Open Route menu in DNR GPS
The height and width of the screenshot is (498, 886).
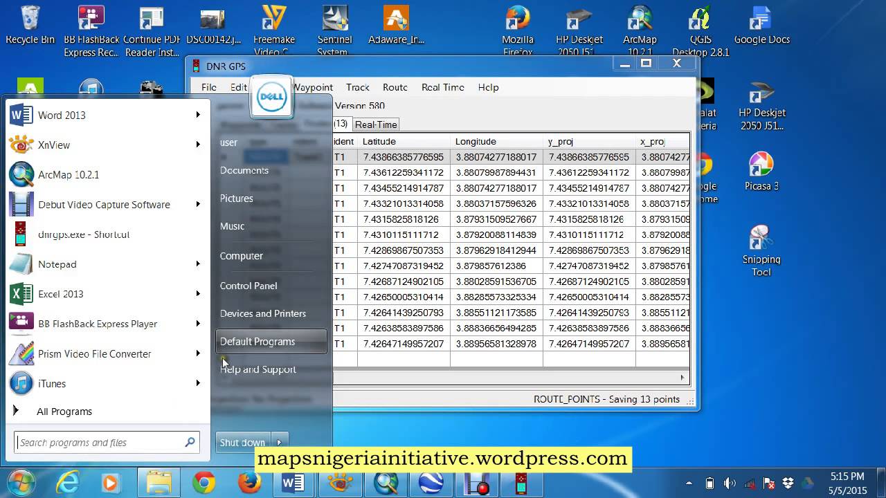[x=395, y=87]
